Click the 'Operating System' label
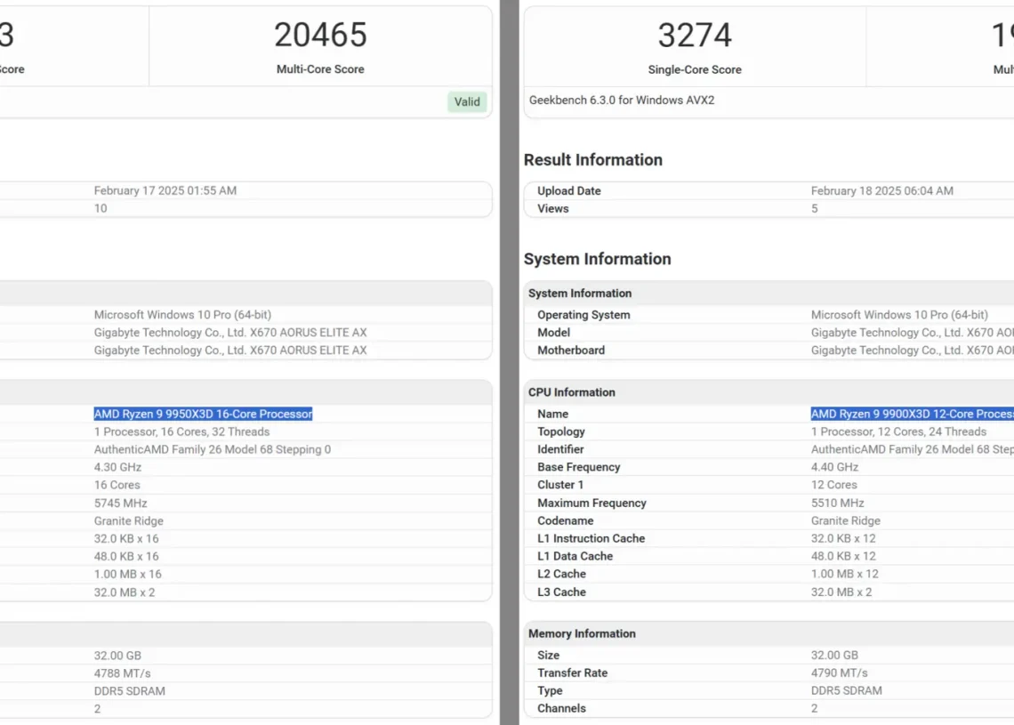 (x=583, y=315)
